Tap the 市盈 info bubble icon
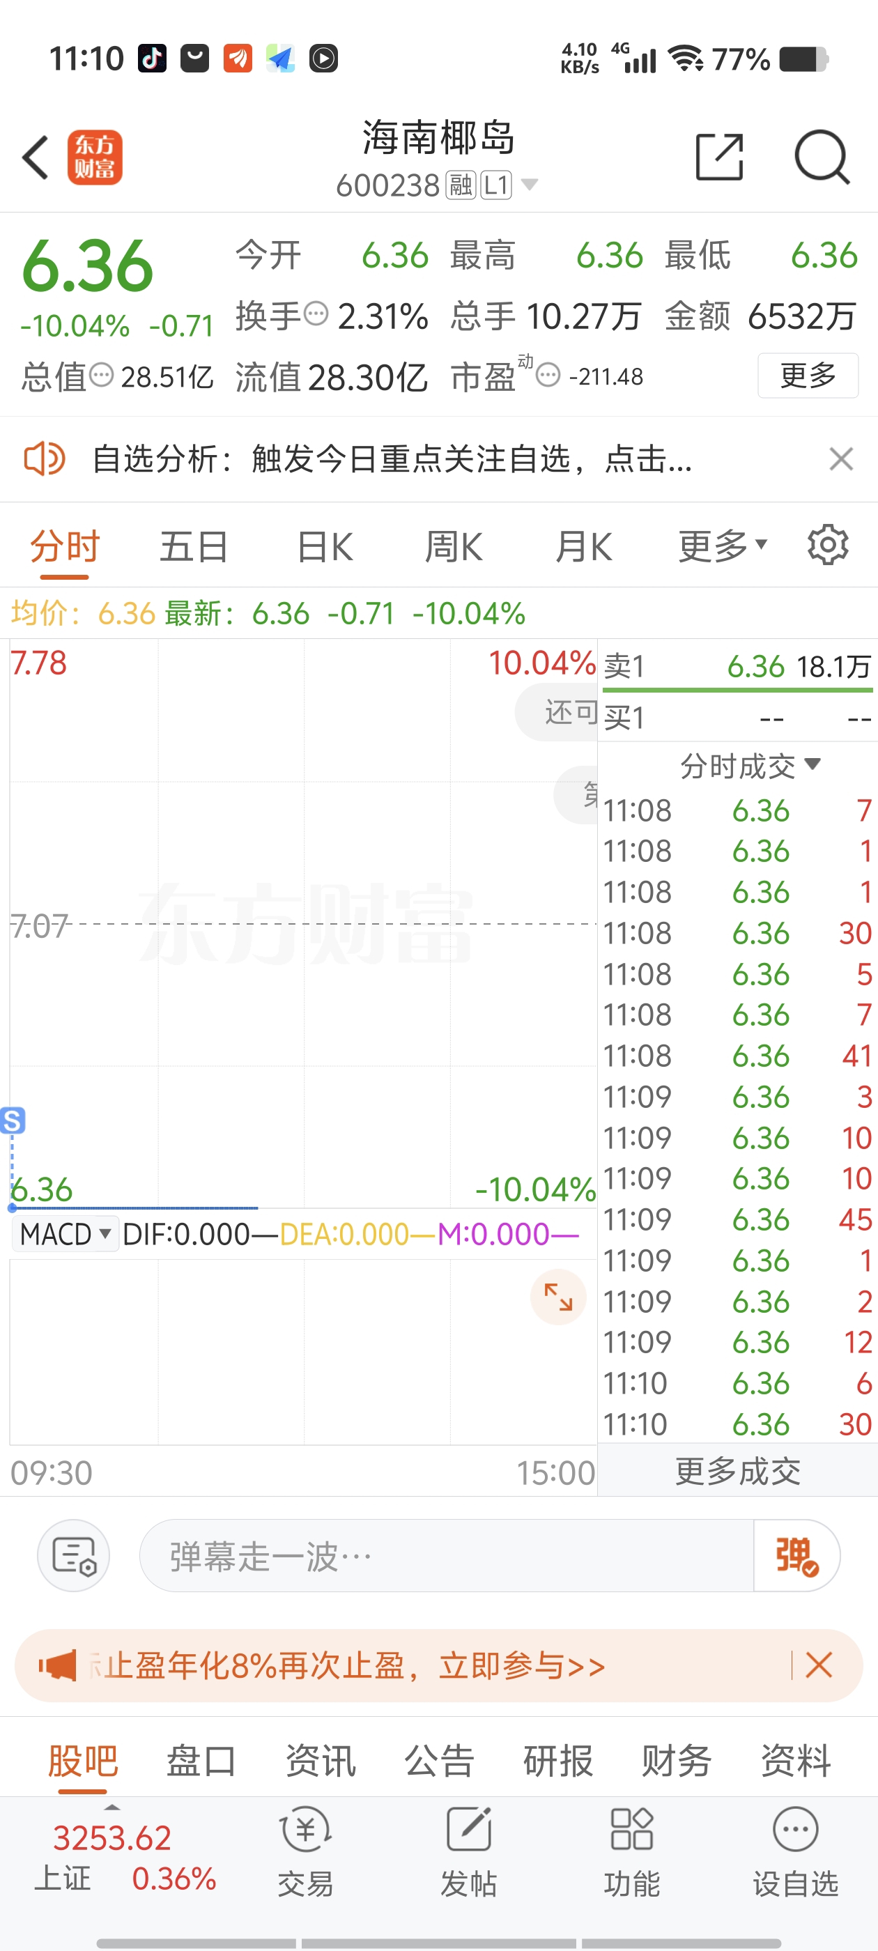The height and width of the screenshot is (1951, 878). pyautogui.click(x=548, y=374)
